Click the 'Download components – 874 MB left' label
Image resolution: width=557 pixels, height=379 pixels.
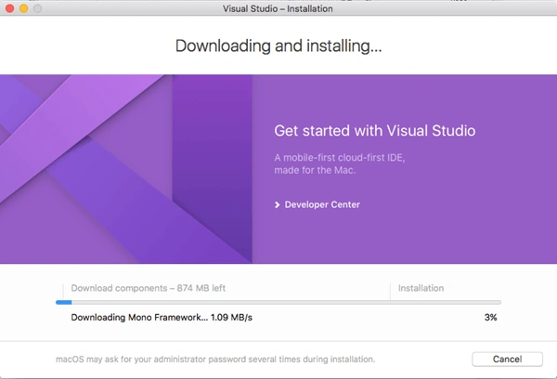pyautogui.click(x=149, y=288)
